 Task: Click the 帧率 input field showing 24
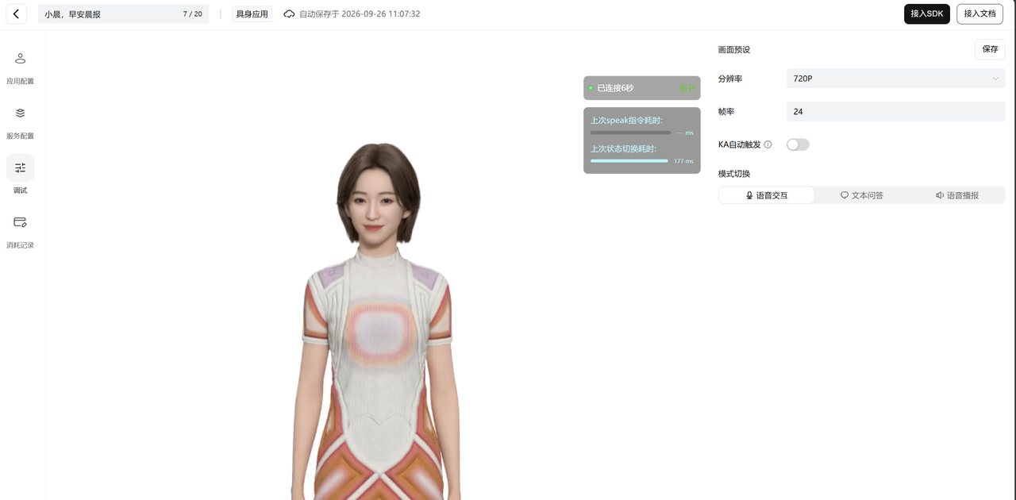point(895,112)
